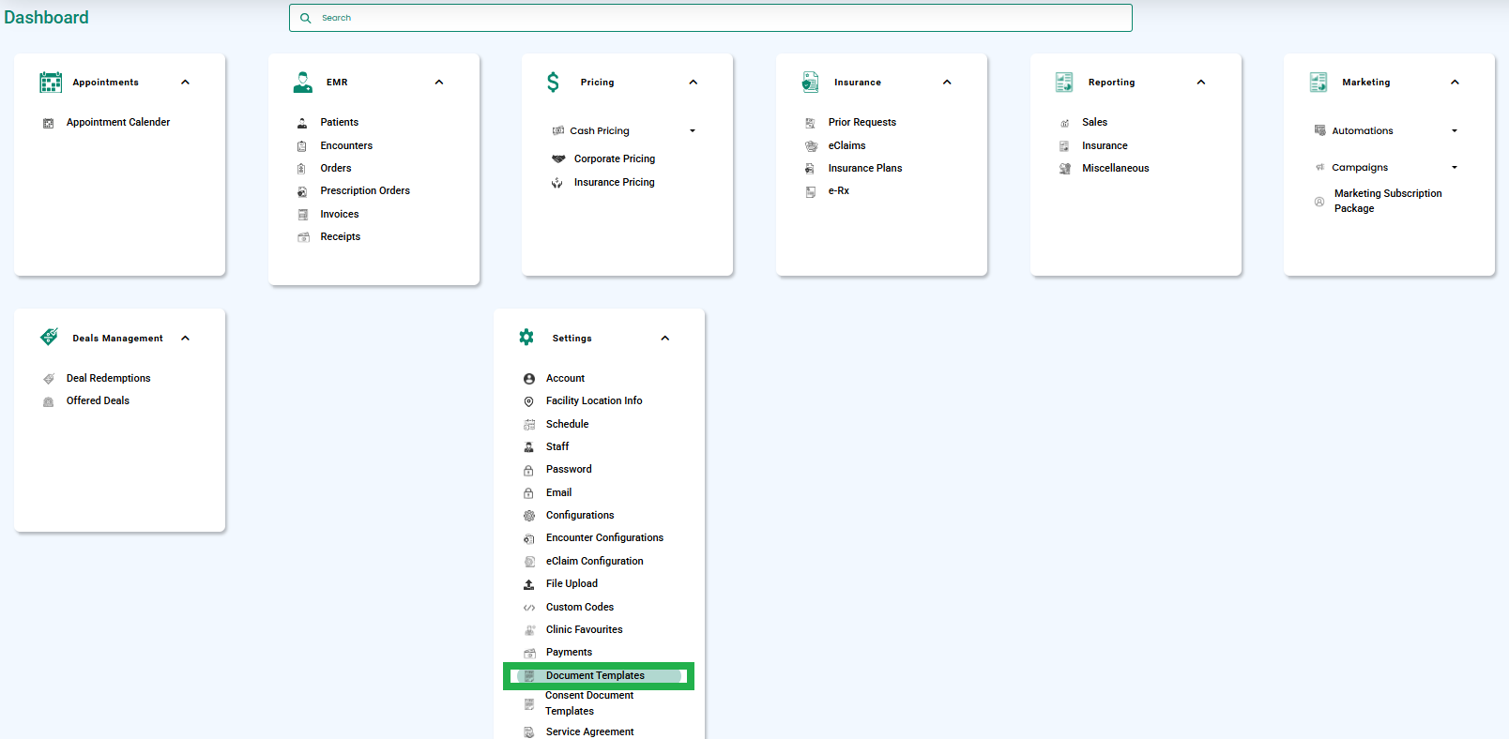Click the Facility Location pin icon
This screenshot has width=1509, height=739.
pos(529,401)
